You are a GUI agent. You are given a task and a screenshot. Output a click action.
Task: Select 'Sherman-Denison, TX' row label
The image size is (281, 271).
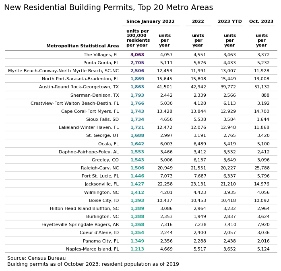(x=95, y=95)
